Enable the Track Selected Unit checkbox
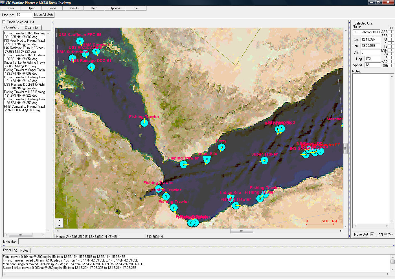Viewport: 395px width, 279px height. coord(4,22)
